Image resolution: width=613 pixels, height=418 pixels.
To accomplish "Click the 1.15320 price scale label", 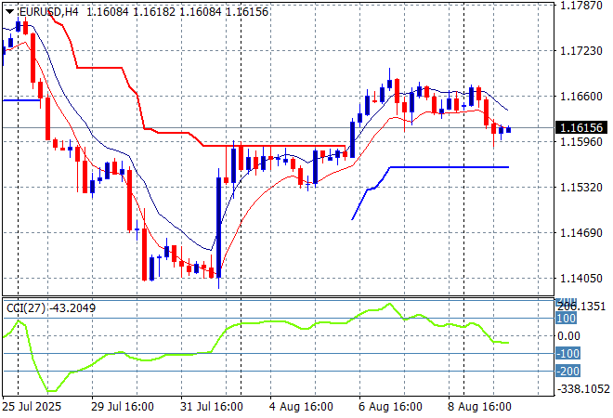I will coord(581,188).
